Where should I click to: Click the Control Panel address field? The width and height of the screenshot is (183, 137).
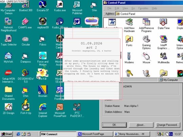point(149,14)
